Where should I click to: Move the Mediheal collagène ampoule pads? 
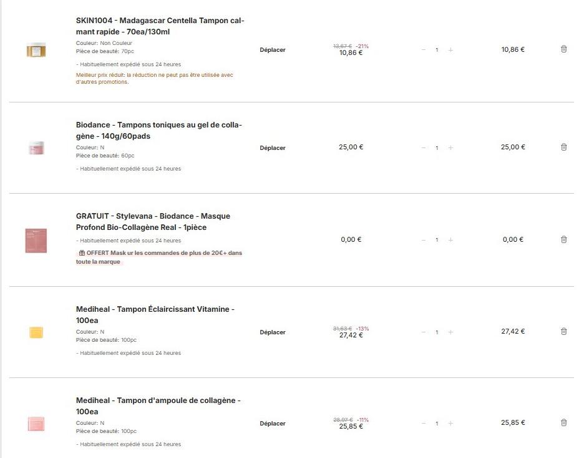click(273, 424)
